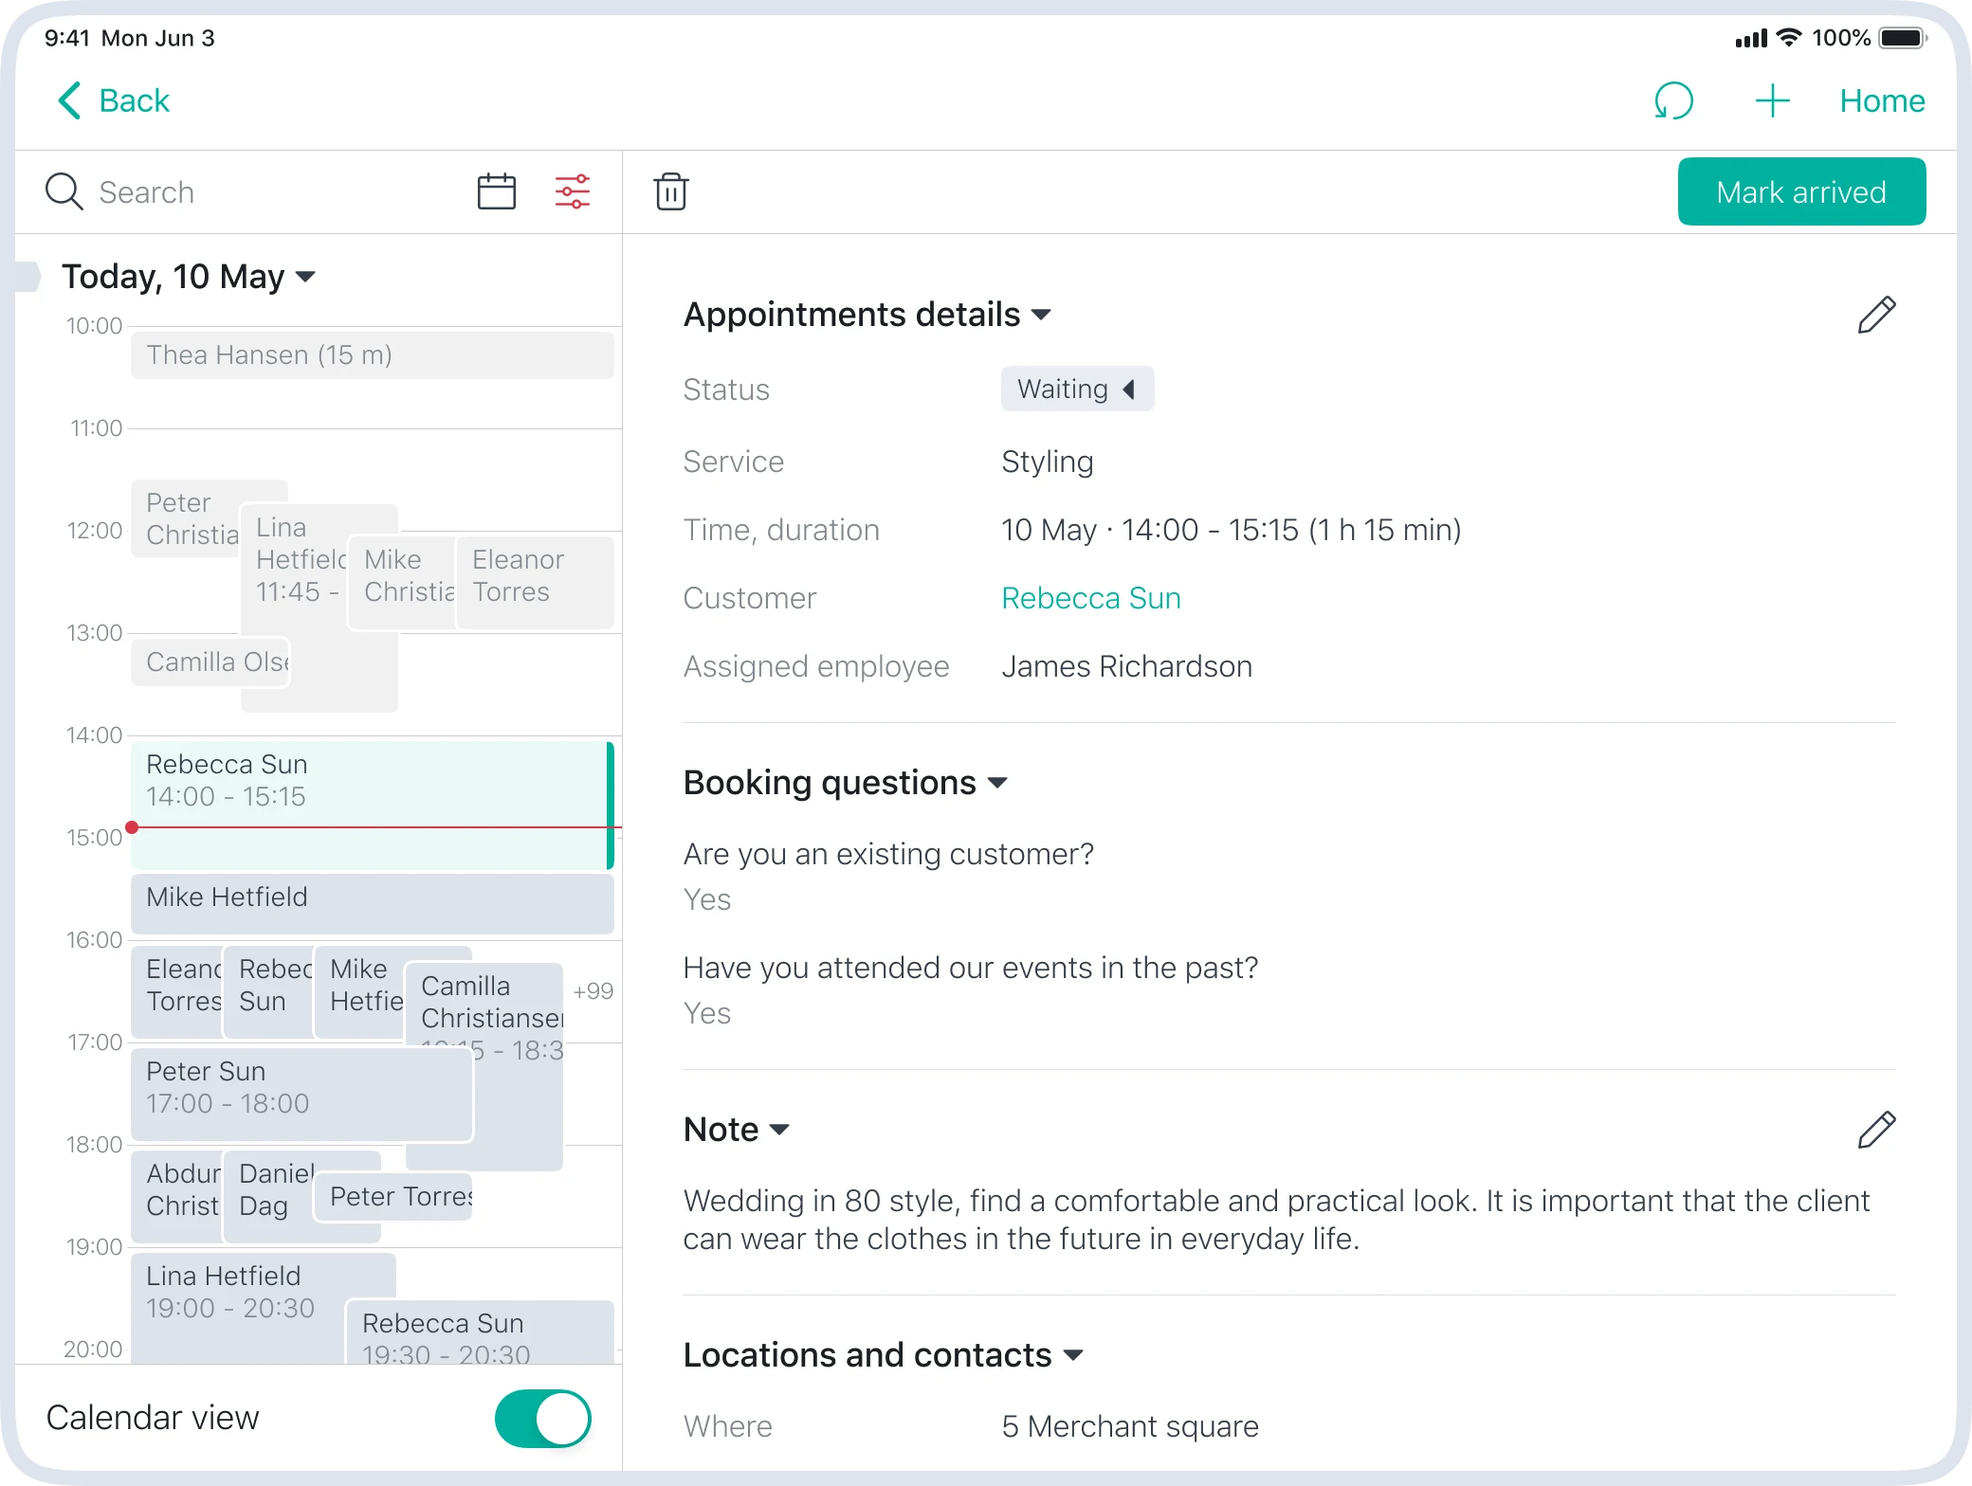The width and height of the screenshot is (1972, 1486).
Task: Open customer Rebecca Sun link
Action: (1091, 598)
